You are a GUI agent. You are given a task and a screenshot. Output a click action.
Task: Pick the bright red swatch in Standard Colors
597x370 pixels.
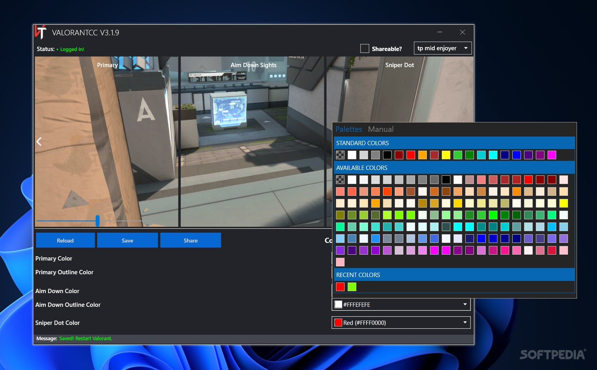(411, 155)
